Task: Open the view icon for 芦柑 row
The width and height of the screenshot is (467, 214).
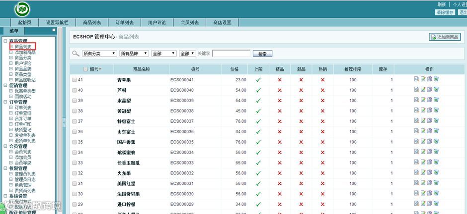Action: 416,89
